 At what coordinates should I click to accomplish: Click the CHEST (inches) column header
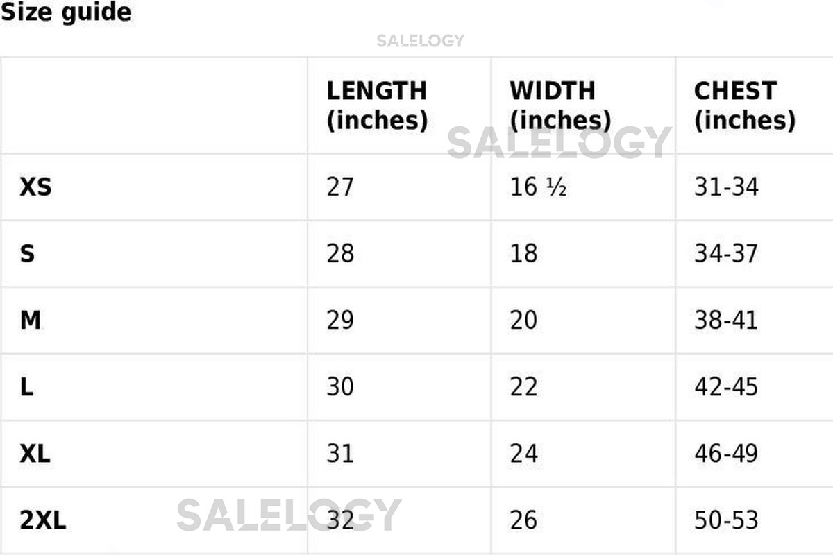744,105
